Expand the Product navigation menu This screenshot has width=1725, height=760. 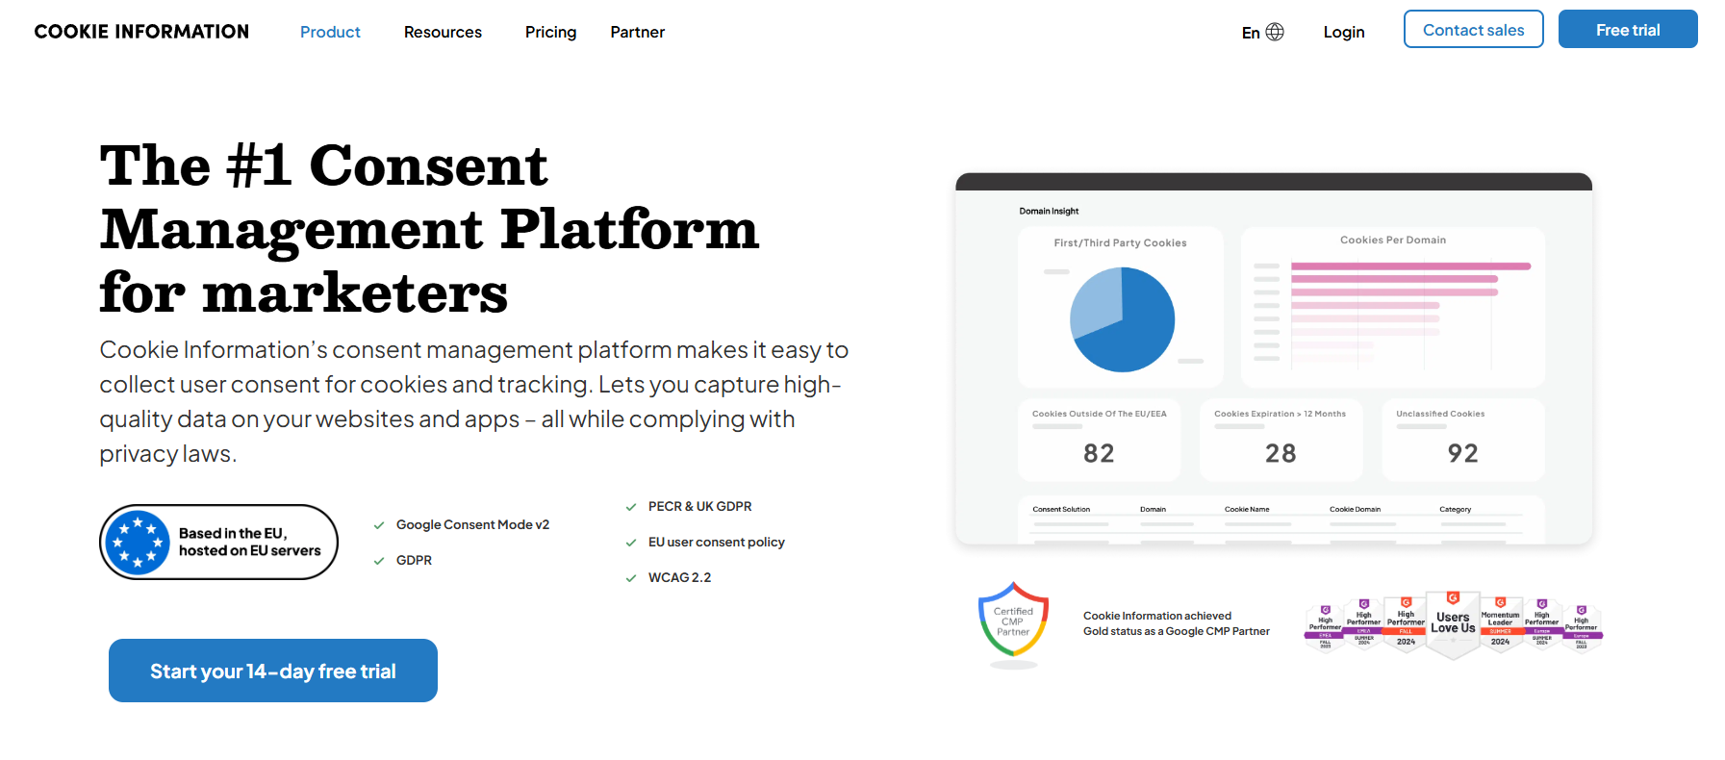tap(330, 32)
